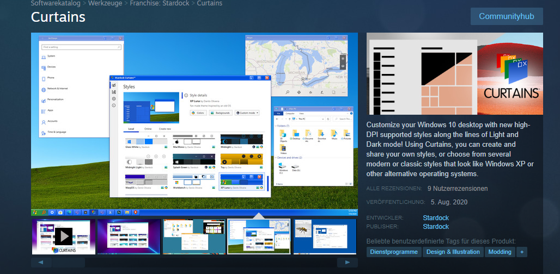
Task: Open the Communityhub button
Action: 507,16
